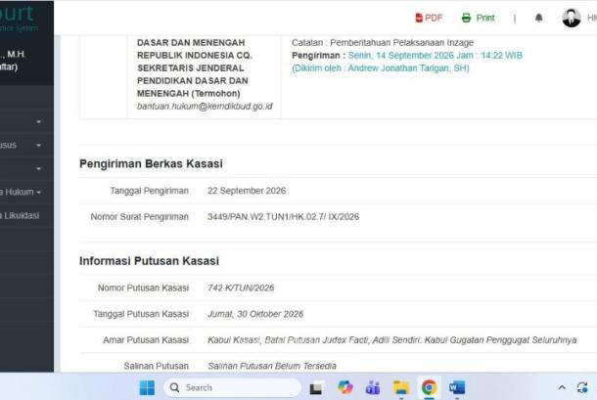This screenshot has width=597, height=400.
Task: Show hidden system tray icons chevron
Action: (x=562, y=387)
